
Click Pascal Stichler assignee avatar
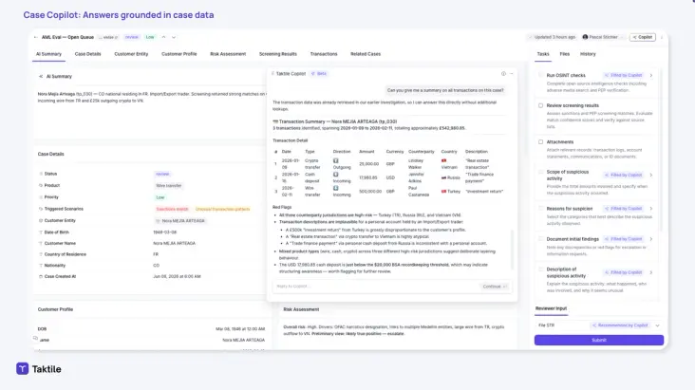[585, 37]
